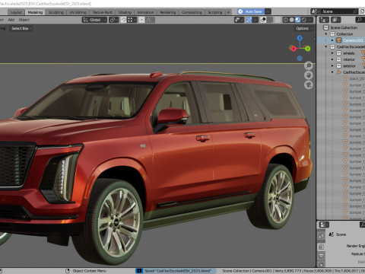Select solid viewport shading

[x=292, y=20]
